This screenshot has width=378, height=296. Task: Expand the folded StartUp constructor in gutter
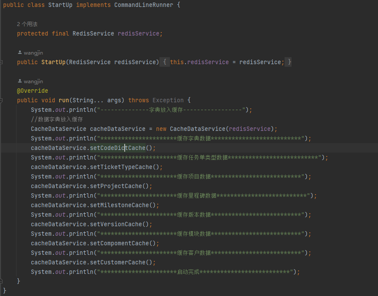1,62
